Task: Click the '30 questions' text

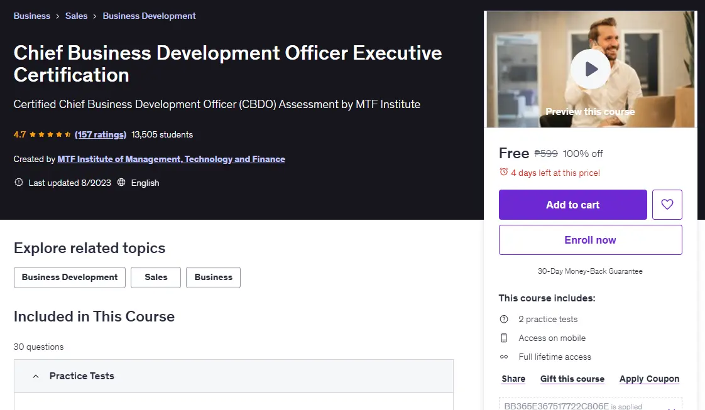Action: click(39, 347)
